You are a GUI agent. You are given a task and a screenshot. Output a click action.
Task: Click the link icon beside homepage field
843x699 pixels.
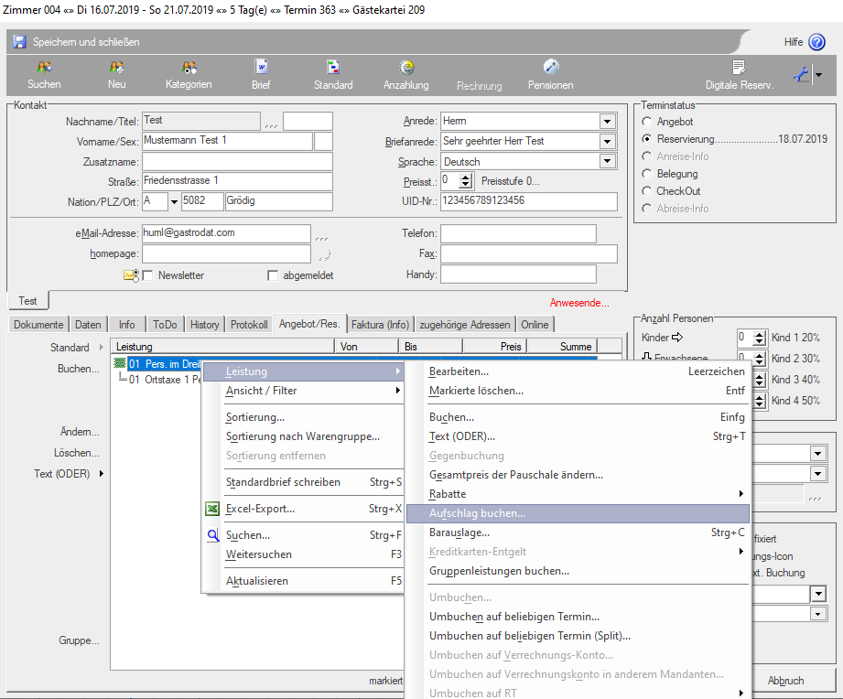point(325,254)
